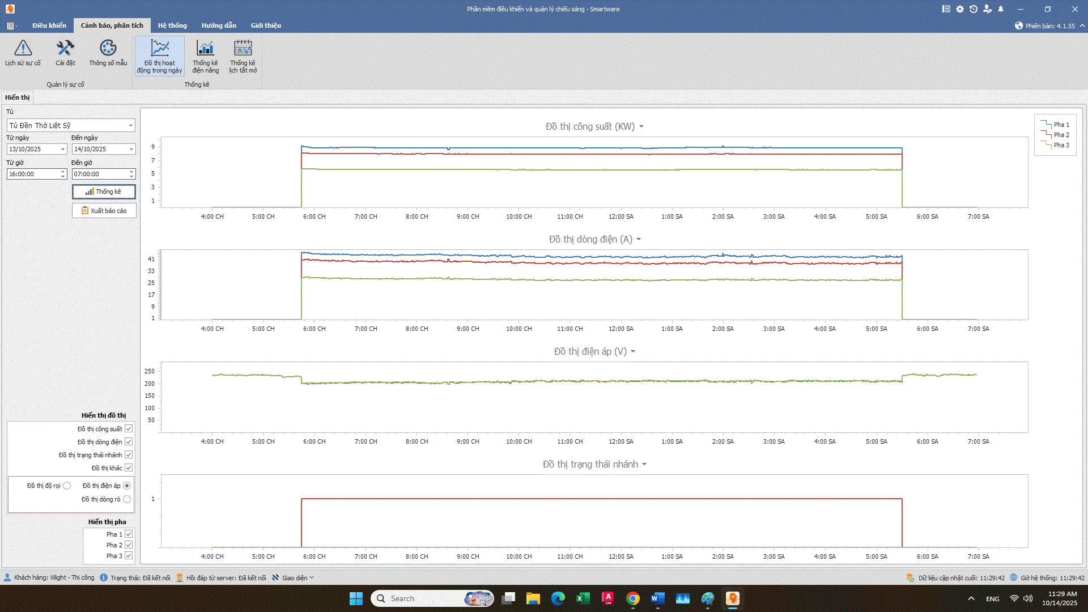
Task: Click Xuất báo cáo export button
Action: [x=104, y=211]
